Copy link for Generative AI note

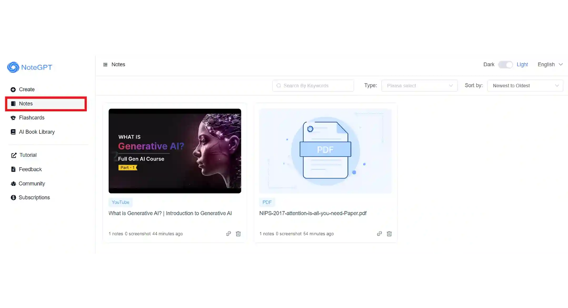coord(228,233)
